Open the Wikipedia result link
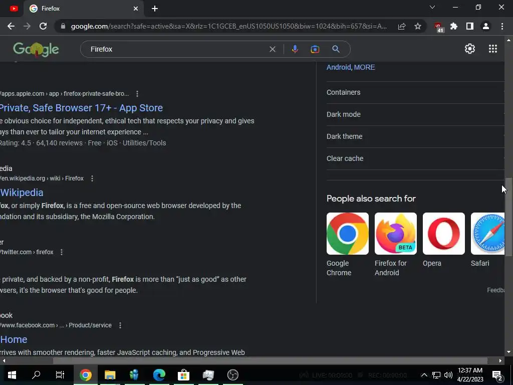 (22, 192)
